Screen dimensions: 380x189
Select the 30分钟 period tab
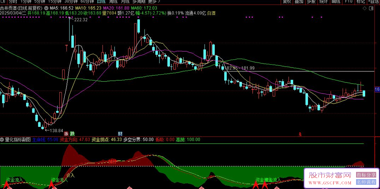pyautogui.click(x=71, y=2)
